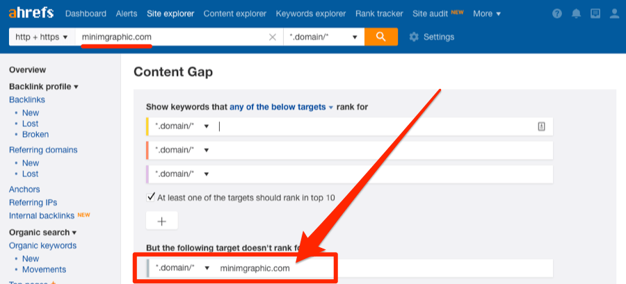The width and height of the screenshot is (626, 284).
Task: Click the minimgraphic.com text in bottom target field
Action: 255,268
